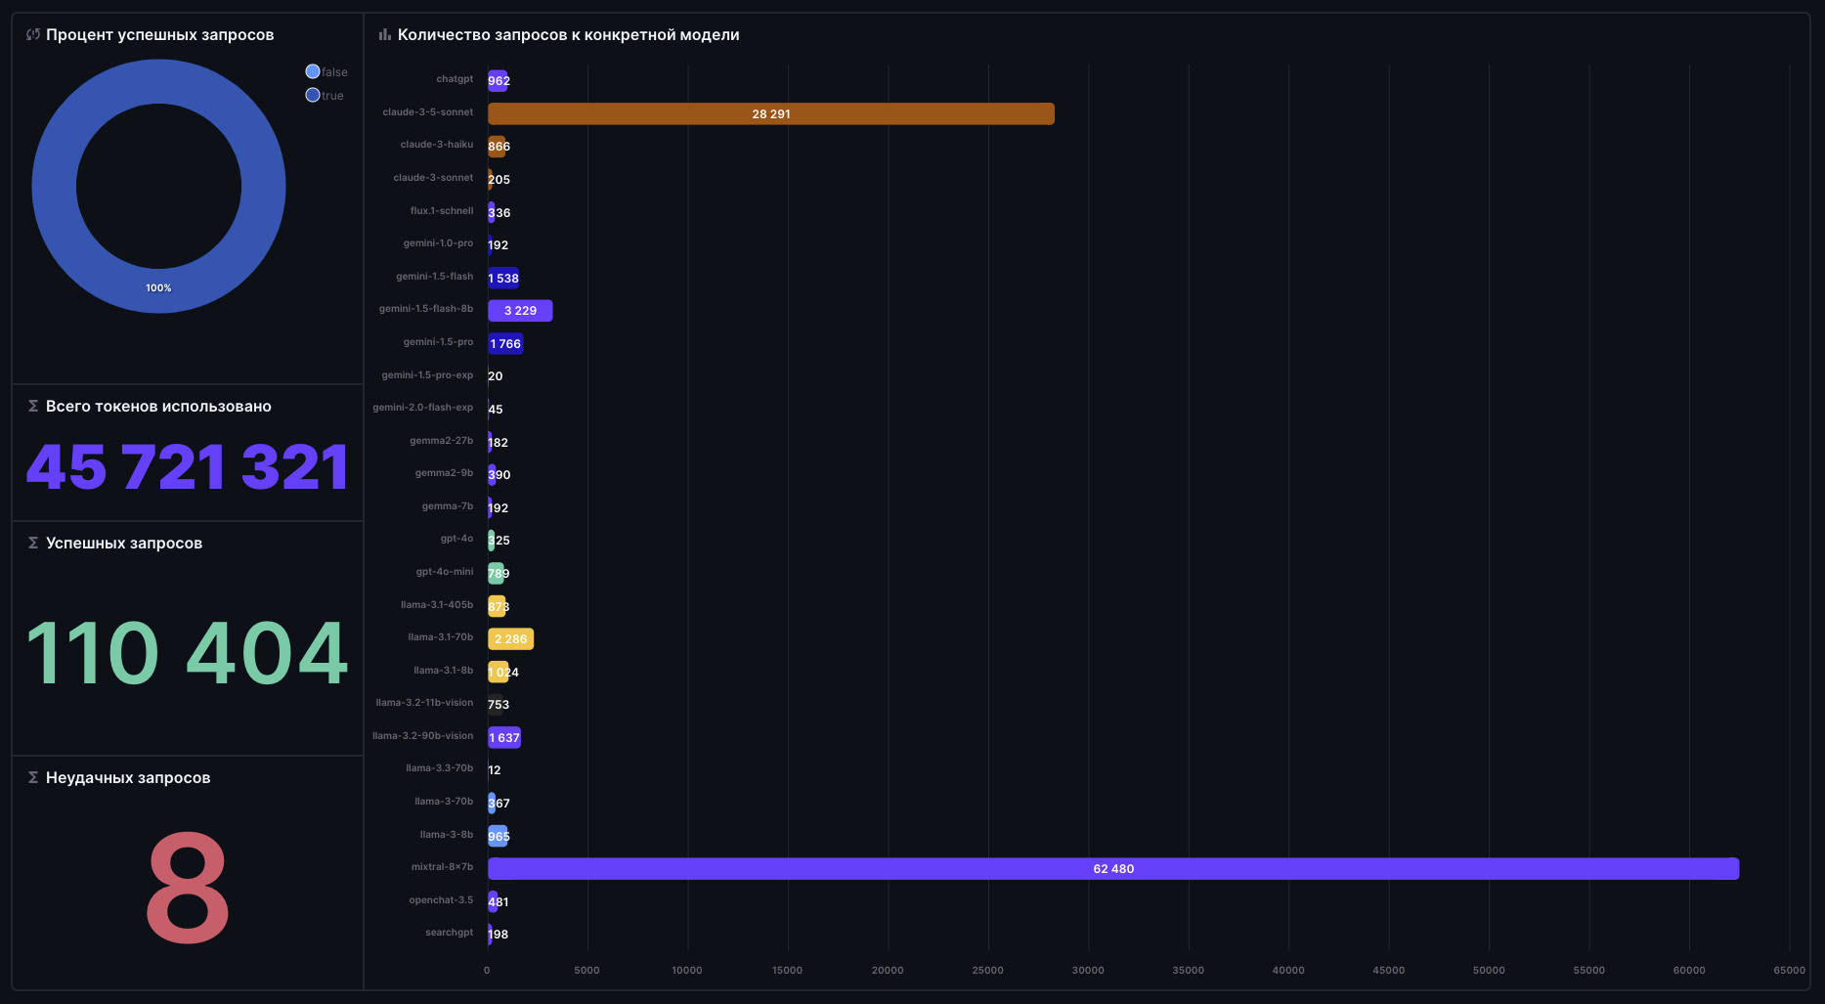
Task: Click the llama-3.1-405b axis label
Action: pos(437,605)
